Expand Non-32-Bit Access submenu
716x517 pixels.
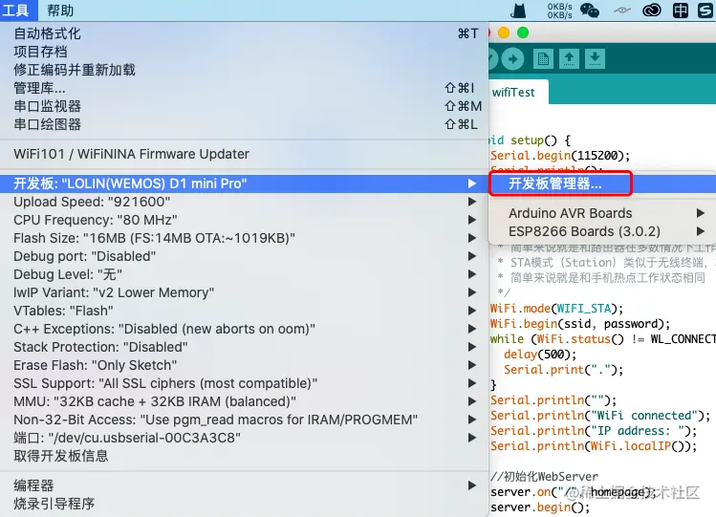coord(245,420)
